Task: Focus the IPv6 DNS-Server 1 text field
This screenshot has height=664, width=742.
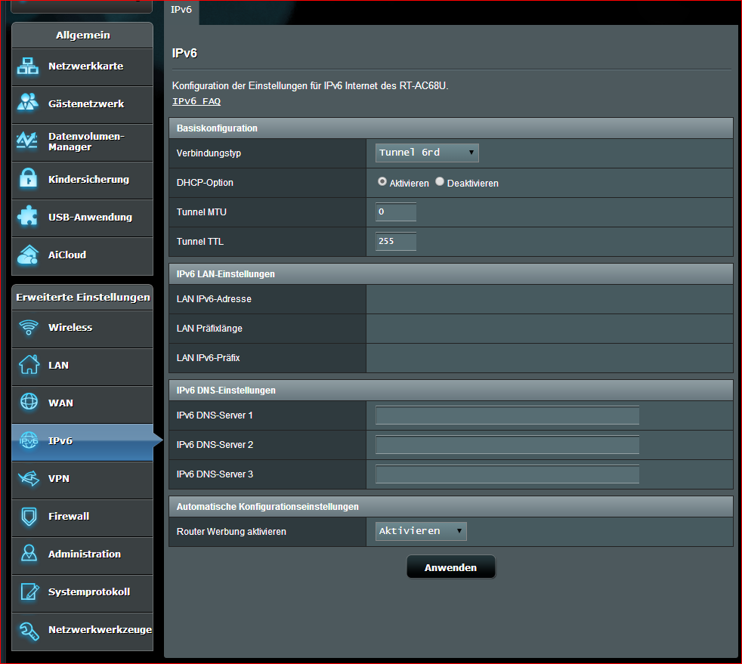Action: tap(507, 415)
